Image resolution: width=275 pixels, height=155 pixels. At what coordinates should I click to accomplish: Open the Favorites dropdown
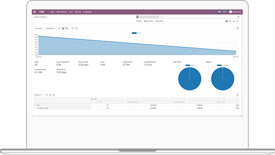point(160,21)
